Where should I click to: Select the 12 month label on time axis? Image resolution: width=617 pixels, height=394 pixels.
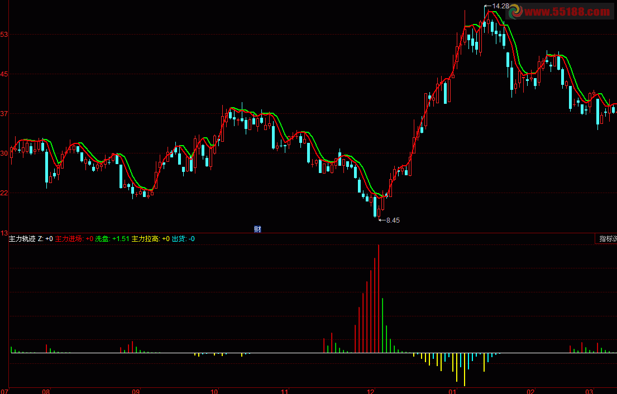pyautogui.click(x=370, y=391)
